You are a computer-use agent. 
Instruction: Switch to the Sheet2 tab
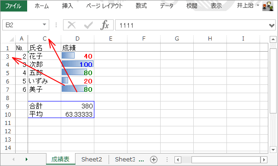(92, 159)
